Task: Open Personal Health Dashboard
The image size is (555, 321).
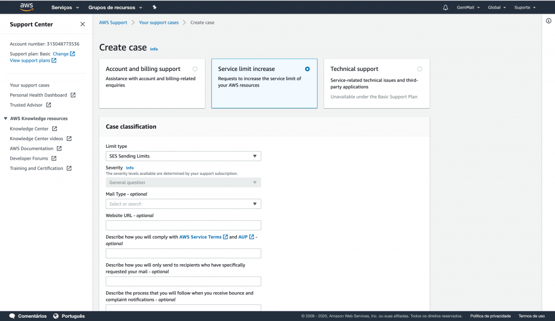Action: 38,95
